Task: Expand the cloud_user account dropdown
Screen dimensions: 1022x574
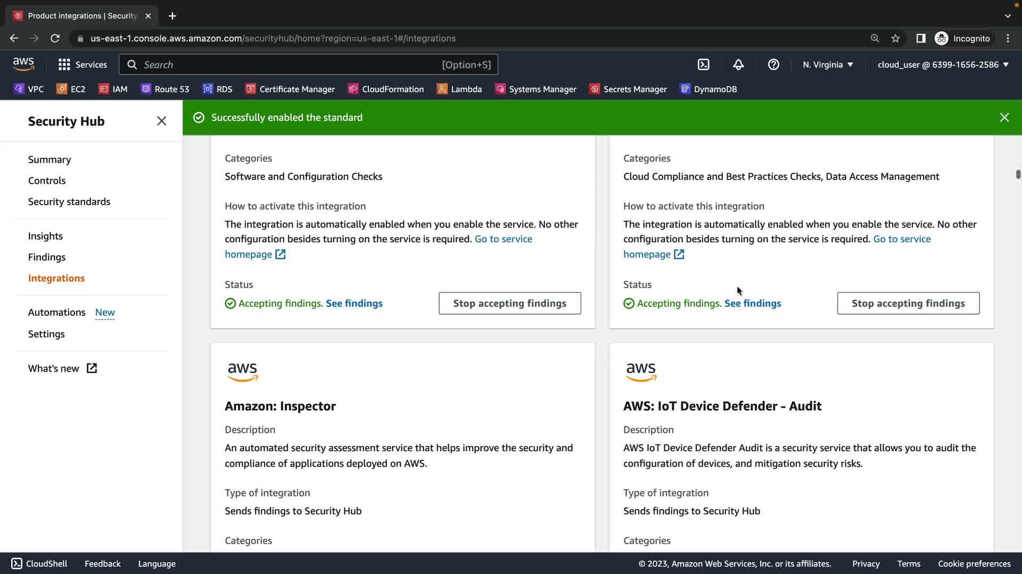Action: pyautogui.click(x=943, y=65)
